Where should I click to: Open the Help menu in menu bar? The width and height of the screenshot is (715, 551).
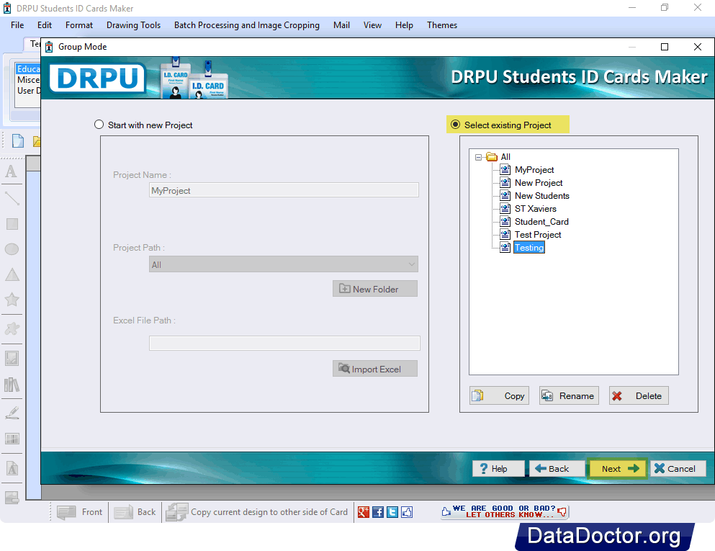tap(404, 25)
